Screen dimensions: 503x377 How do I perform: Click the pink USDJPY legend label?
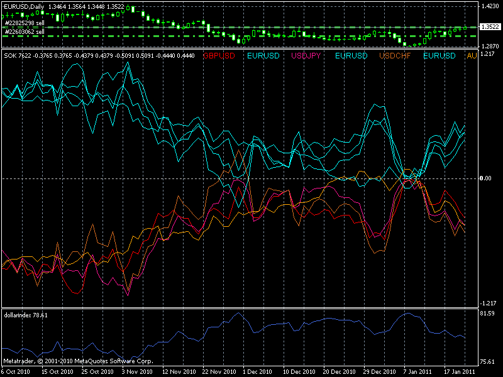click(306, 56)
